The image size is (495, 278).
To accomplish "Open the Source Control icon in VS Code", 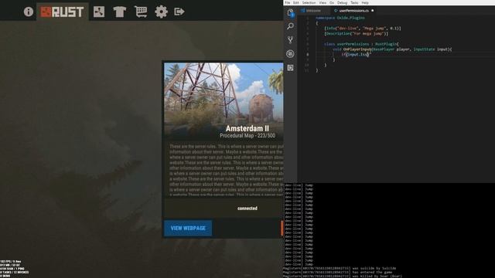I will tap(290, 39).
